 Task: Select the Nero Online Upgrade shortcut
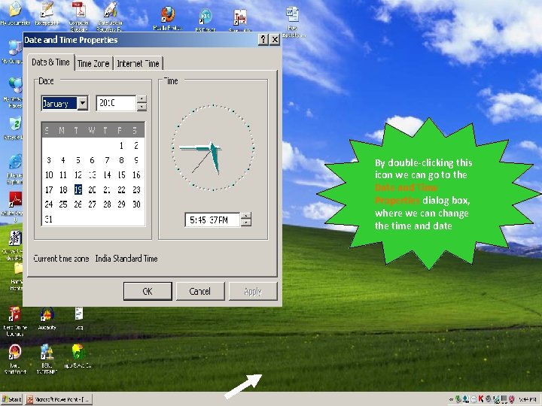[x=14, y=321]
